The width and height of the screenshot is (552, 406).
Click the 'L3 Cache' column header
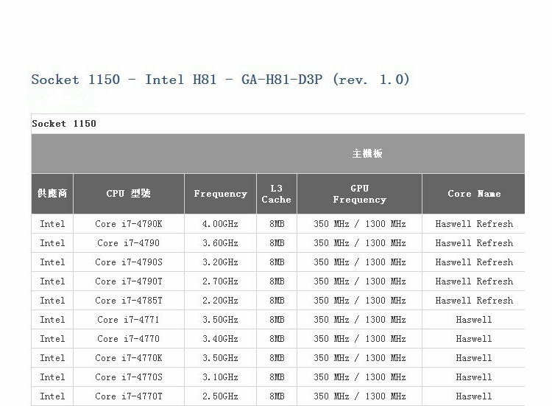click(276, 194)
